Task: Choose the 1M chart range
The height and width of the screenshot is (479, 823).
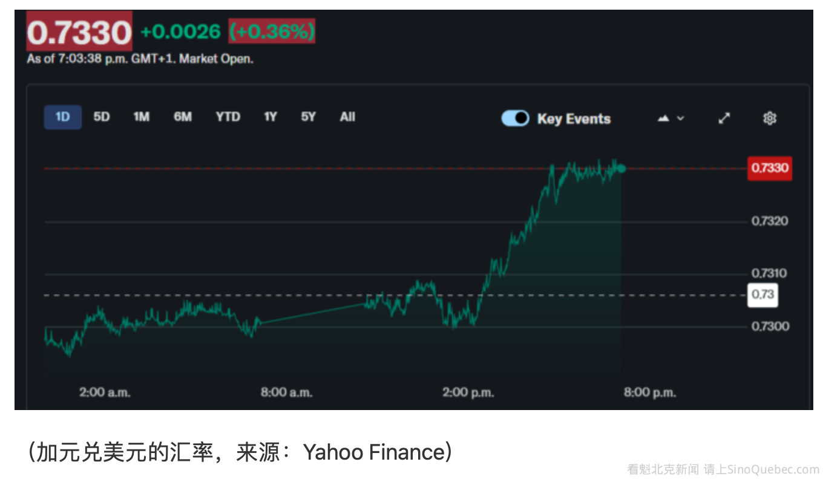Action: (x=141, y=117)
